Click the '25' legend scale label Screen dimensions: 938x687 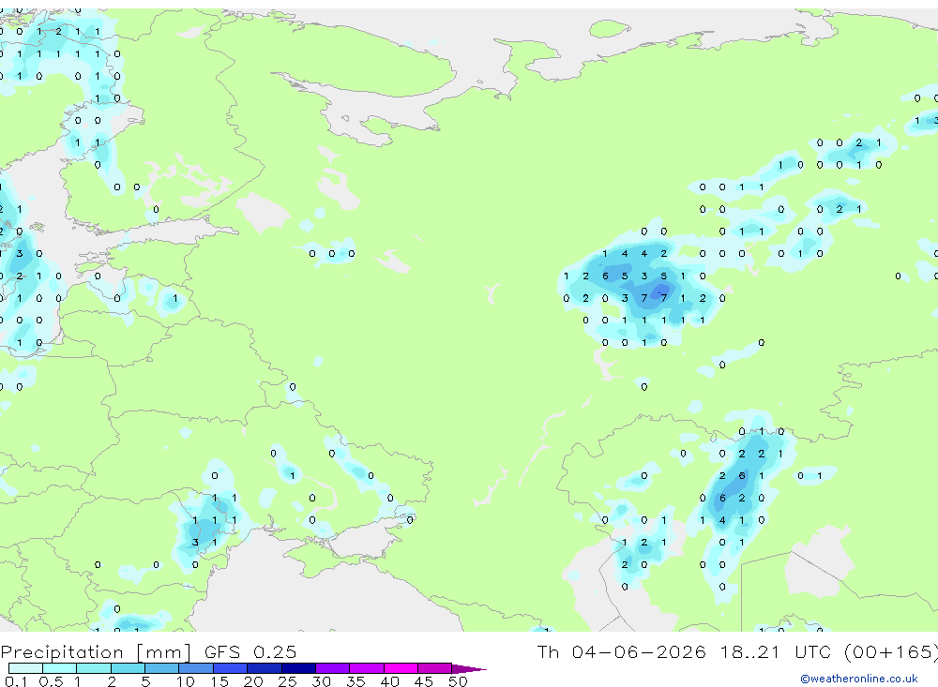click(x=288, y=681)
